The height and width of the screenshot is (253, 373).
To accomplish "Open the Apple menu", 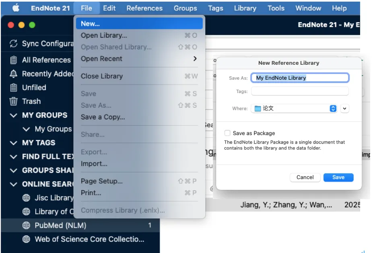I will 16,8.
